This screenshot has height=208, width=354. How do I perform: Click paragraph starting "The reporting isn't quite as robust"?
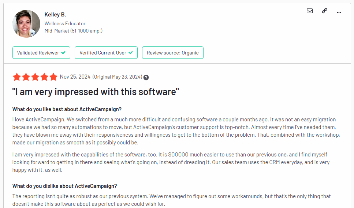click(x=172, y=200)
